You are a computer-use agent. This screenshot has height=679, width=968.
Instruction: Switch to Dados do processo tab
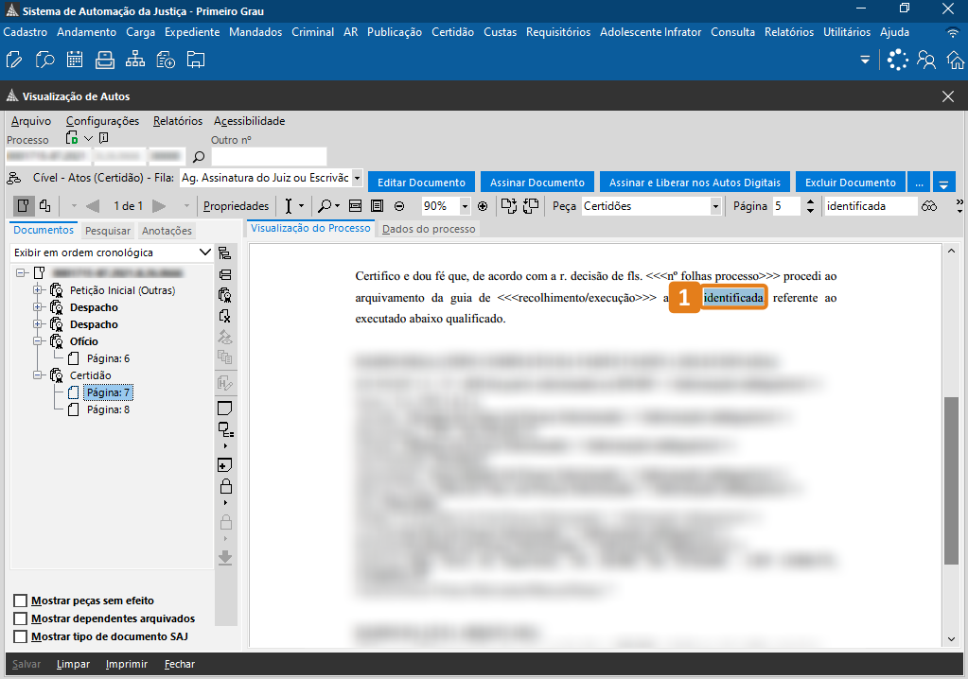point(429,229)
